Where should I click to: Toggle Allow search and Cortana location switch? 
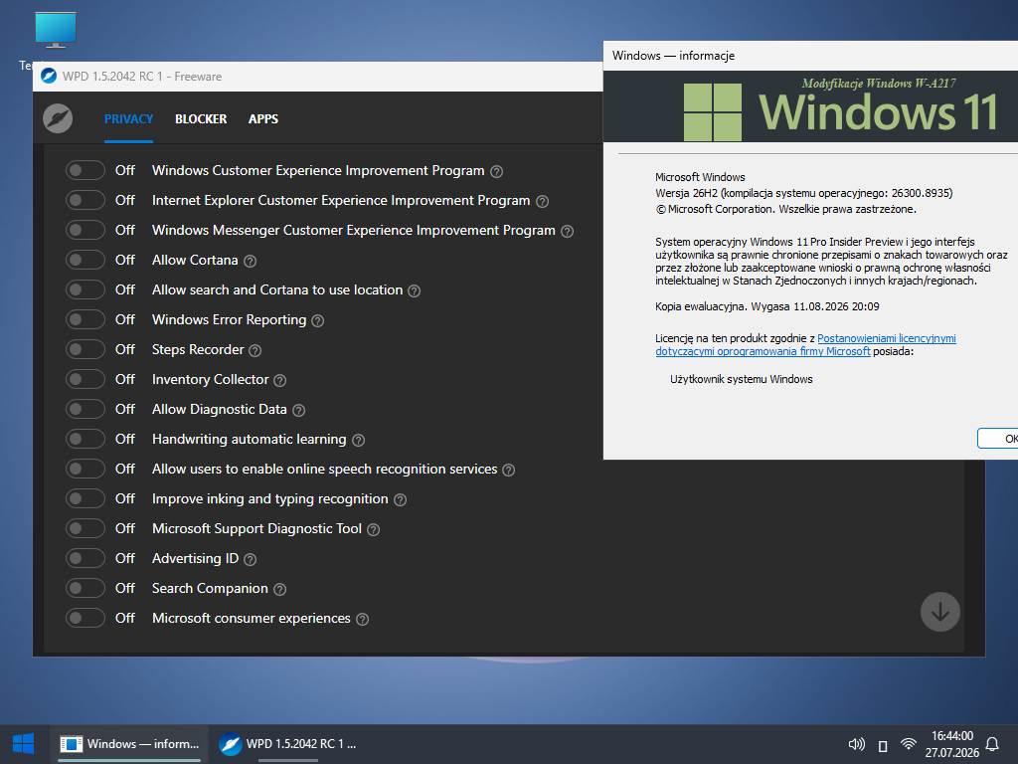click(85, 289)
